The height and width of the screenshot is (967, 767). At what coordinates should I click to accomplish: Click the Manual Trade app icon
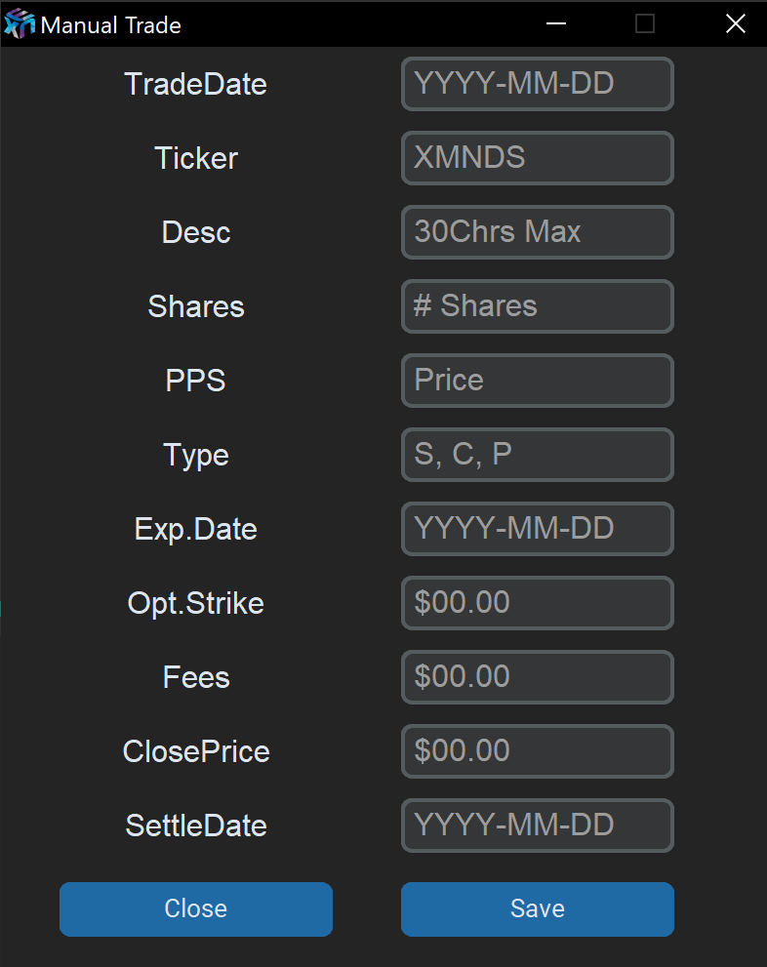[20, 23]
